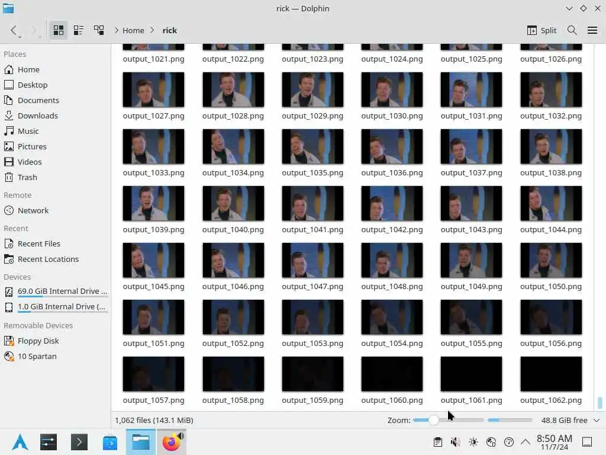Viewport: 606px width, 455px height.
Task: Select the 69.0 GiB Internal Drive
Action: [55, 291]
